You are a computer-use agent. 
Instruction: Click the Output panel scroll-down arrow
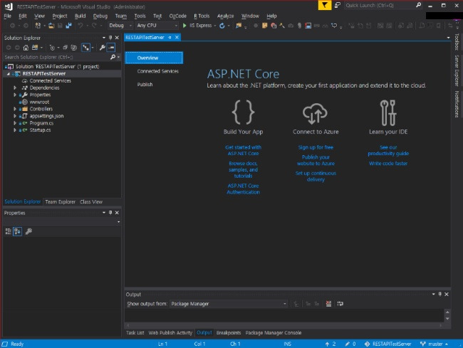(447, 319)
